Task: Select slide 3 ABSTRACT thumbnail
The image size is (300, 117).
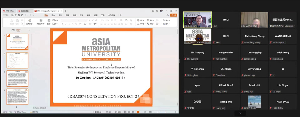Action: tap(17, 78)
